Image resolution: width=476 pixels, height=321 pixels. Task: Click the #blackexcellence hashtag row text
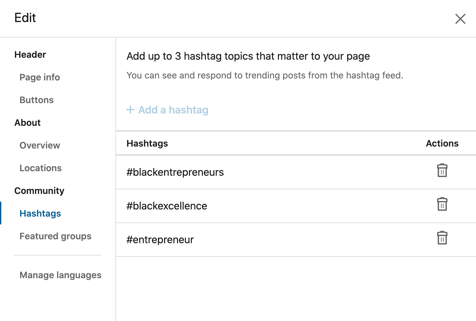point(167,206)
